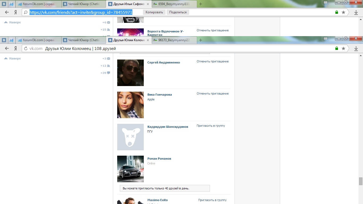Invite Maximo Exito to the group
The image size is (363, 204).
pos(212,200)
